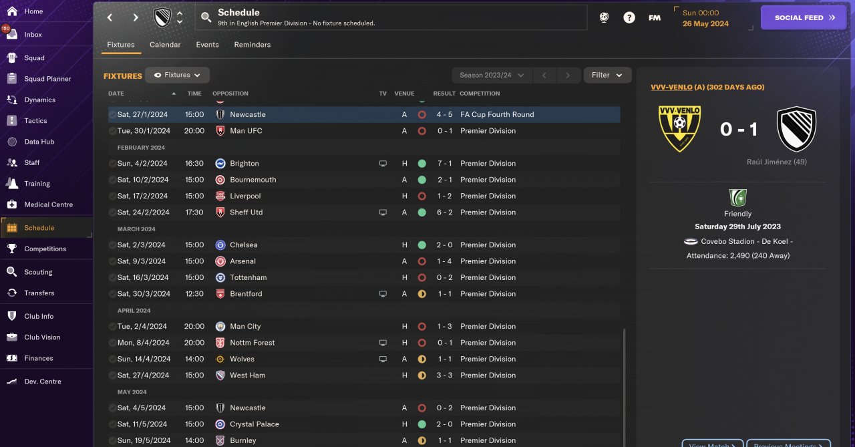855x447 pixels.
Task: Open the Finances sidebar icon
Action: tap(11, 358)
